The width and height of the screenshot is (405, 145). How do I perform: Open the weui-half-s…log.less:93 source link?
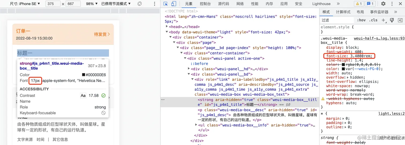pos(379,39)
